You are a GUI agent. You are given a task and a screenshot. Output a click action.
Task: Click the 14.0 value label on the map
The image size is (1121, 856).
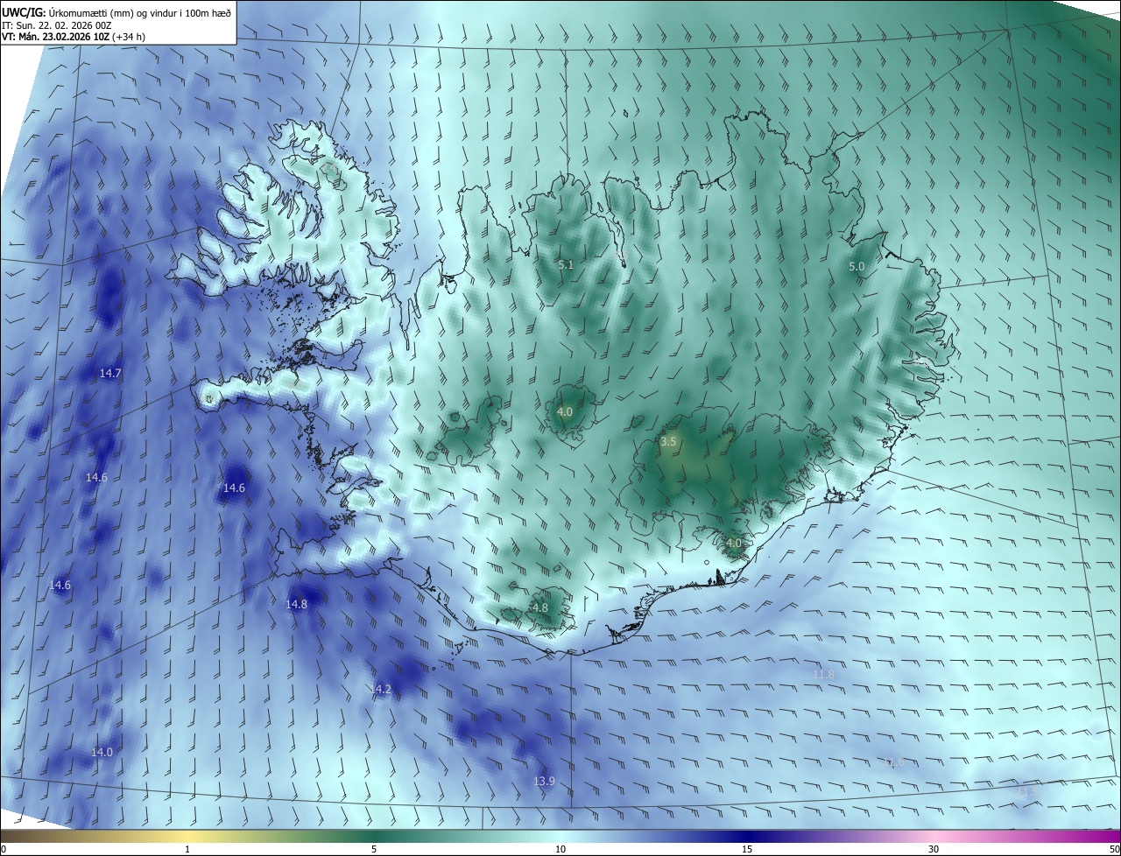tap(102, 752)
